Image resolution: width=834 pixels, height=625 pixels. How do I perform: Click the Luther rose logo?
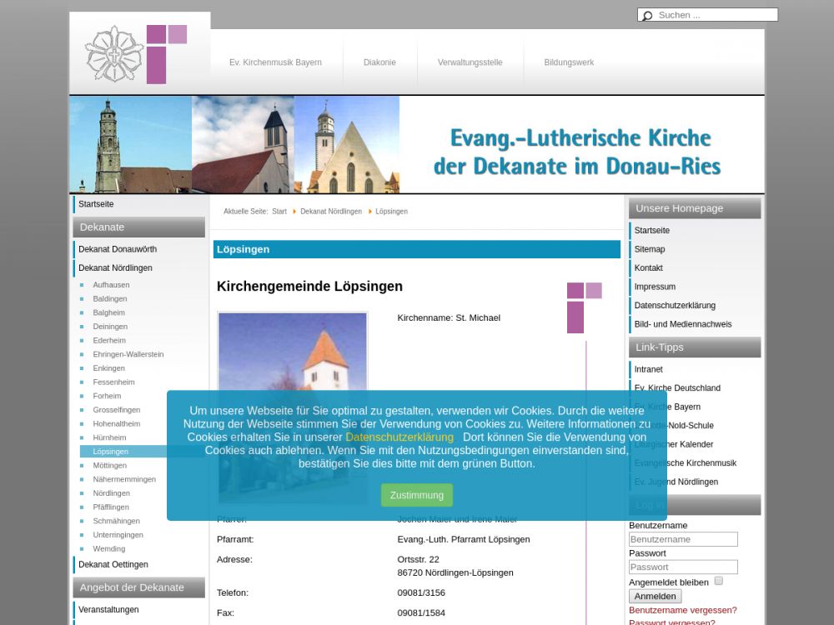pyautogui.click(x=114, y=54)
